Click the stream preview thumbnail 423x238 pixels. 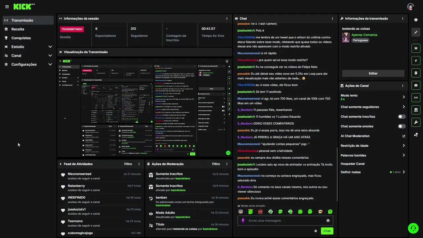[145, 107]
